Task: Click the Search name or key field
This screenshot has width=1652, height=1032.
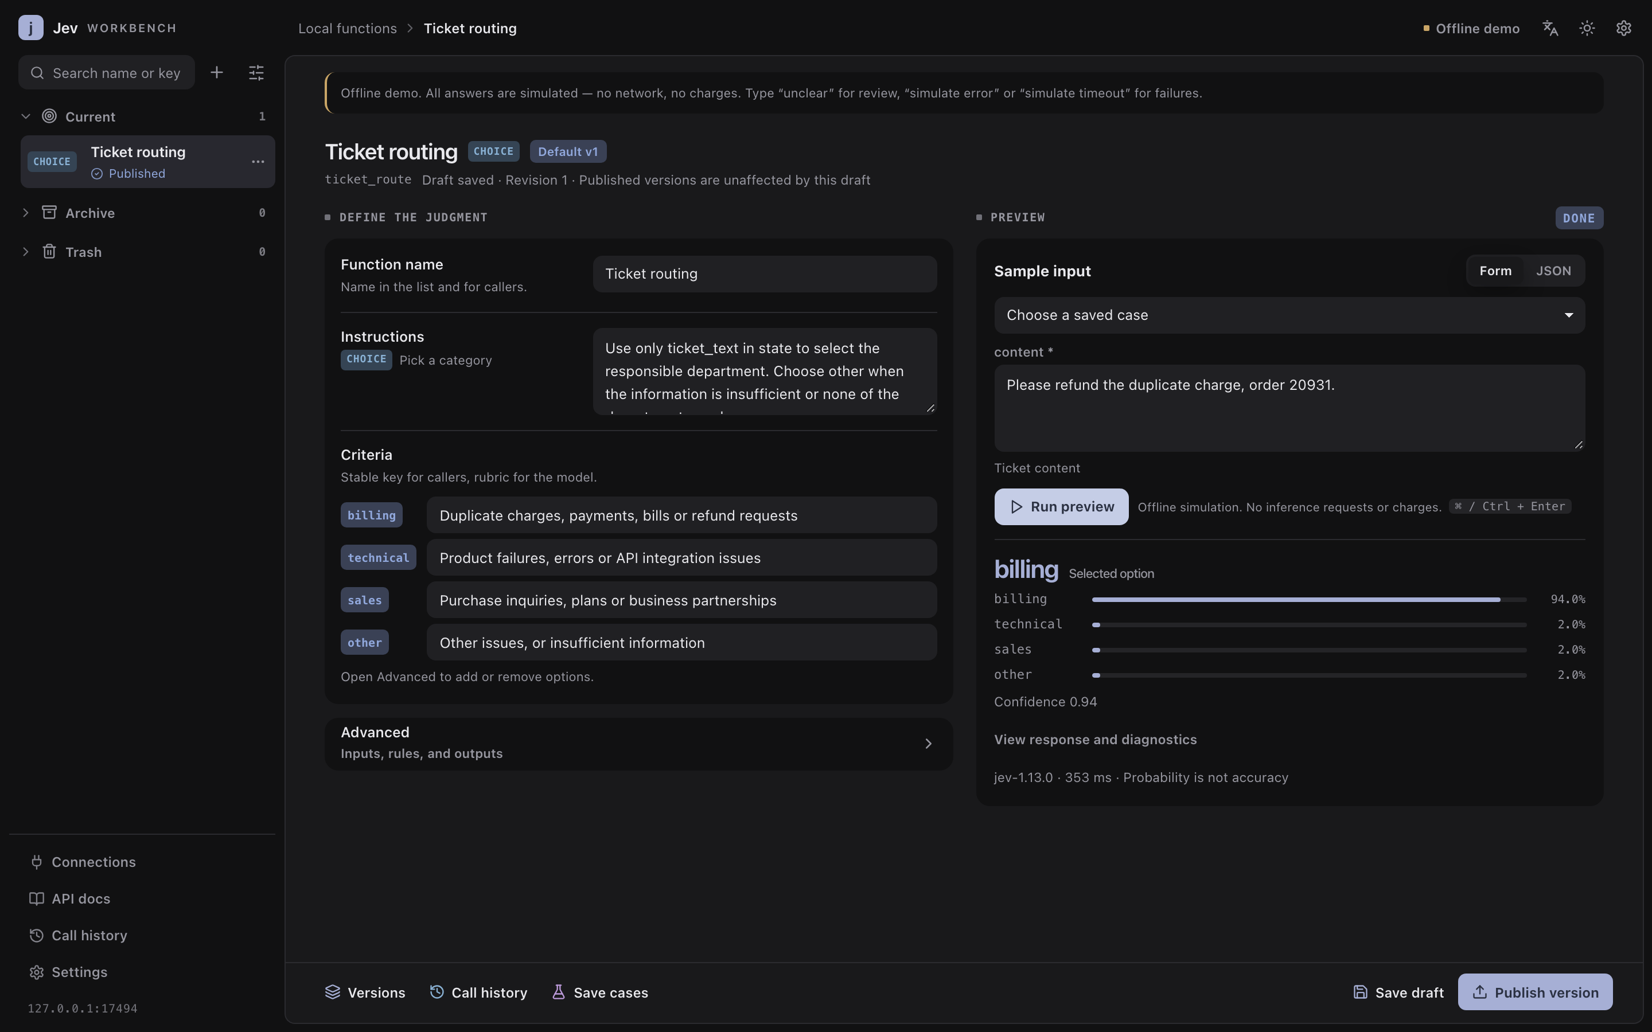Action: (x=107, y=72)
